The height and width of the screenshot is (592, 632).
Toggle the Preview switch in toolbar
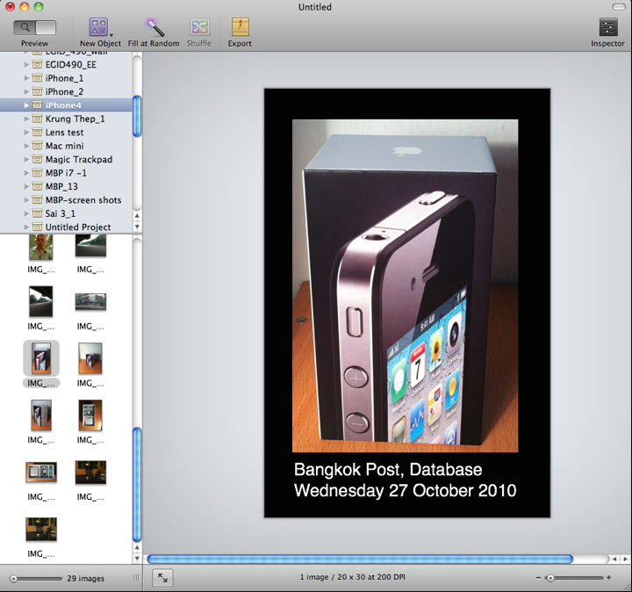click(x=34, y=28)
